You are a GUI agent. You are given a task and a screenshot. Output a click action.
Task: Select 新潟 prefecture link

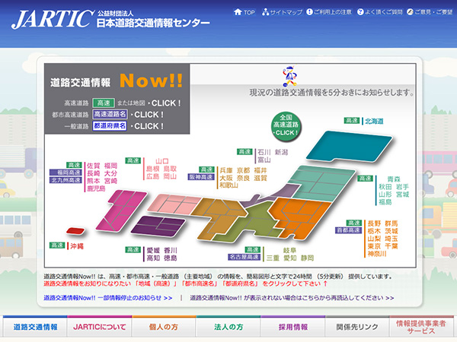(281, 152)
